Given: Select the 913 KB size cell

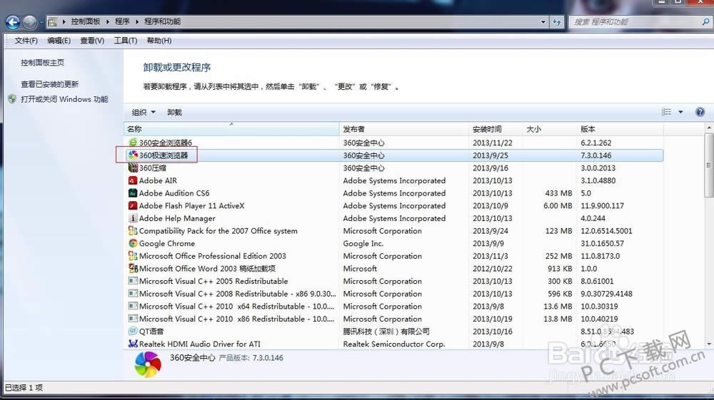Looking at the screenshot, I should (560, 269).
